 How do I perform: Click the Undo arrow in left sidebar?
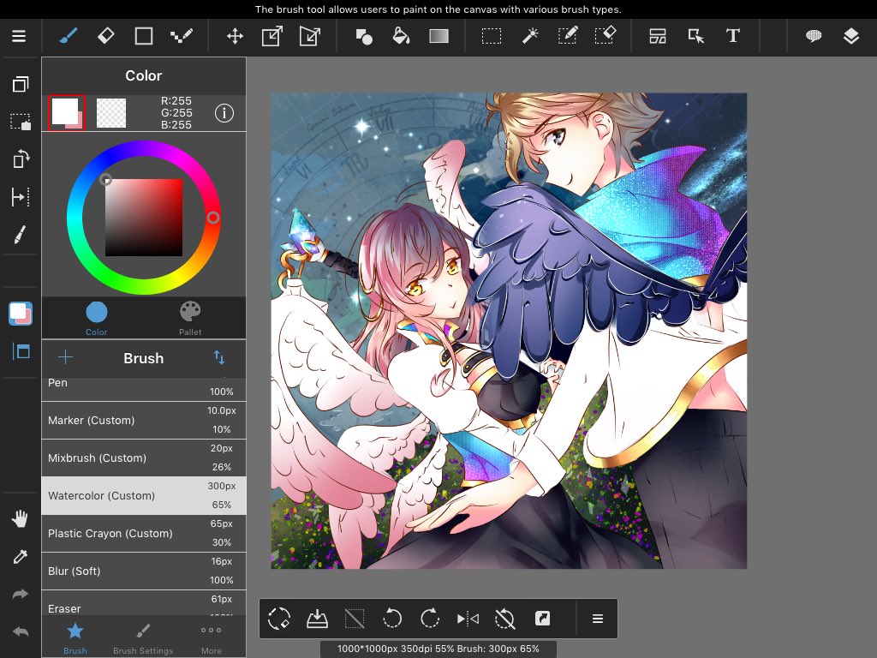[x=21, y=631]
